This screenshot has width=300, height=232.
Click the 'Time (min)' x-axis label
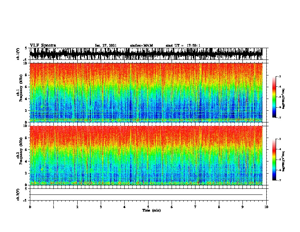pyautogui.click(x=152, y=210)
